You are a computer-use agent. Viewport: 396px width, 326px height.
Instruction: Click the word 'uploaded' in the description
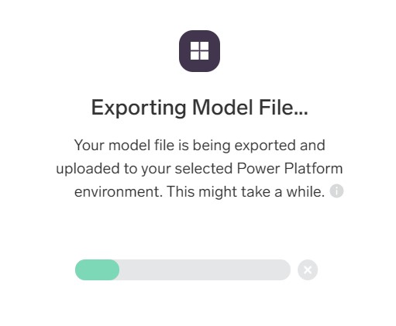(88, 169)
